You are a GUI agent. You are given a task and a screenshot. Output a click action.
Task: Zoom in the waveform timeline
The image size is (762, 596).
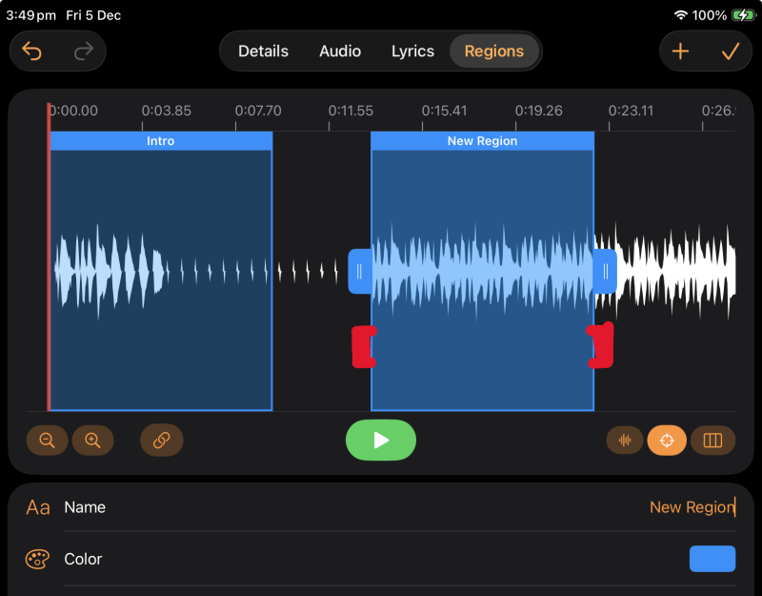click(x=92, y=441)
